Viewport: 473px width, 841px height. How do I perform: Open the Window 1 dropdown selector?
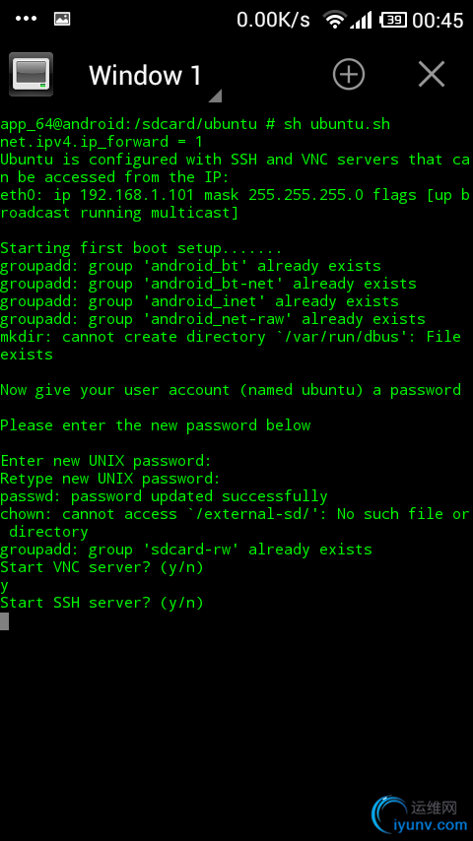click(x=145, y=75)
